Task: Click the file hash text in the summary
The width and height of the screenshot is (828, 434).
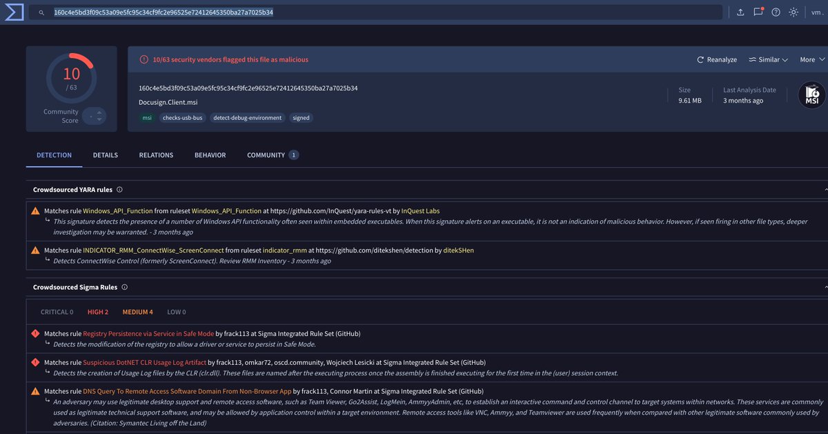Action: (248, 88)
